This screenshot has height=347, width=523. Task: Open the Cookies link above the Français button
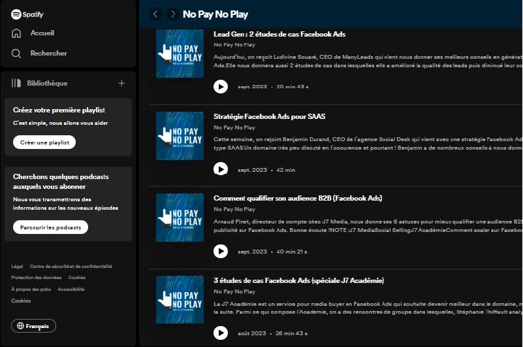pyautogui.click(x=21, y=301)
